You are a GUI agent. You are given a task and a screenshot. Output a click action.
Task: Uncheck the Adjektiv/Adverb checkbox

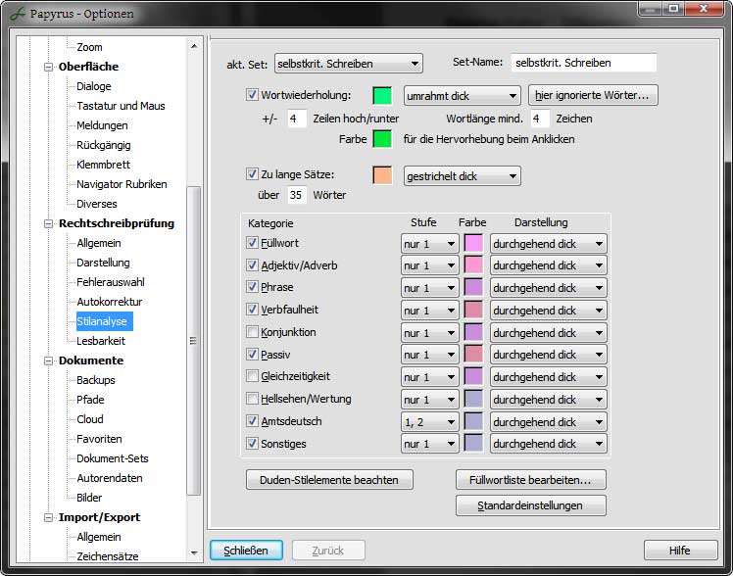pyautogui.click(x=252, y=265)
